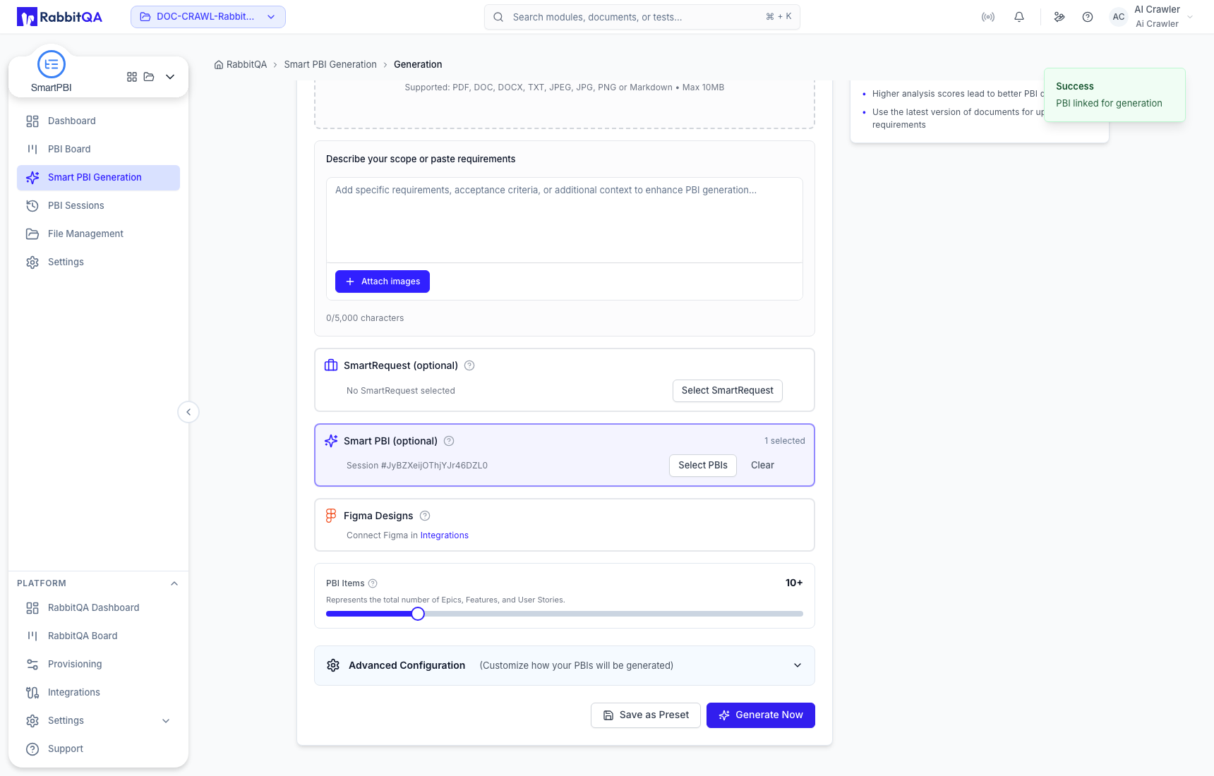Click SmartRequest help icon
This screenshot has height=776, width=1214.
(469, 365)
